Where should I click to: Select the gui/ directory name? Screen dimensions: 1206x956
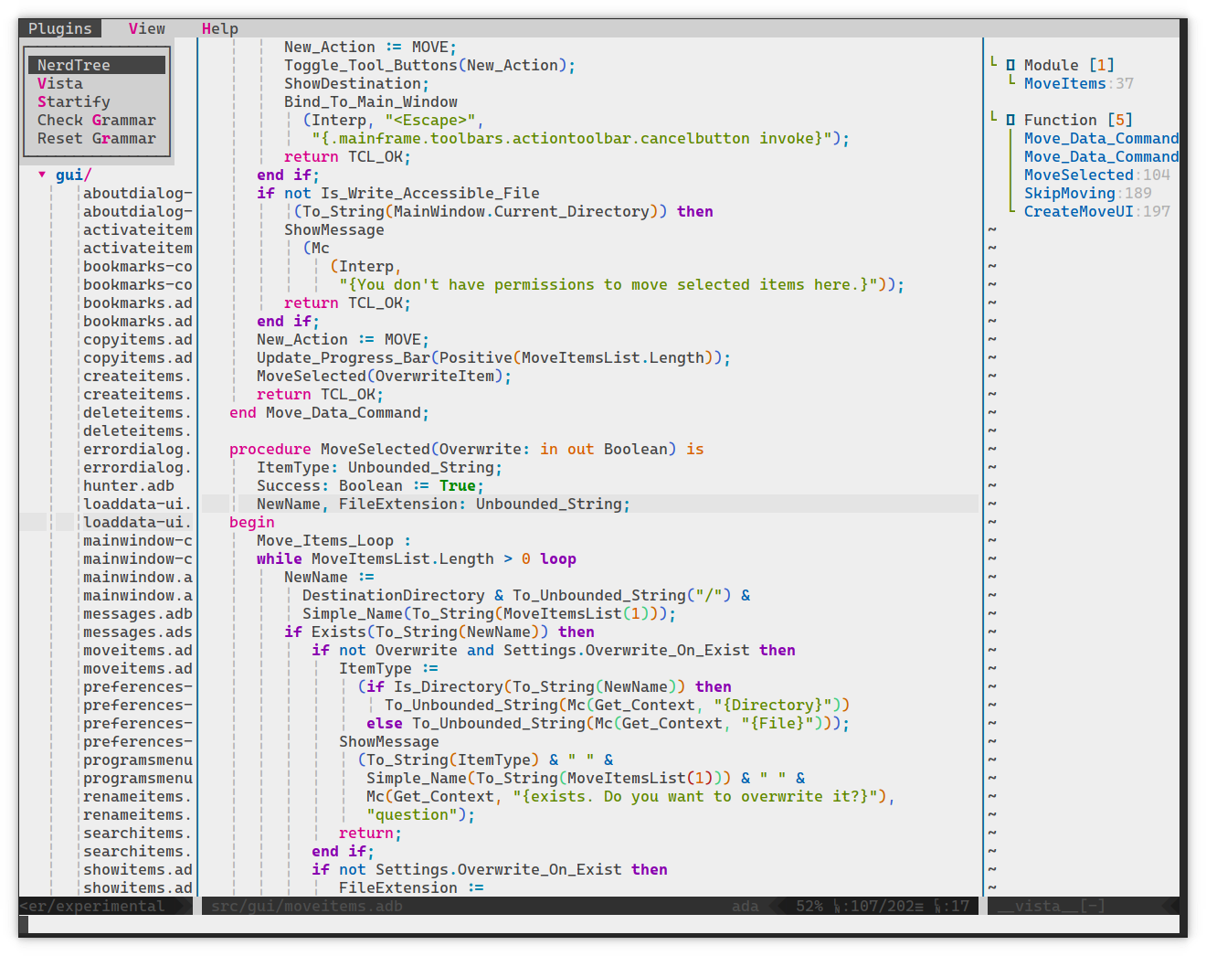tap(73, 175)
